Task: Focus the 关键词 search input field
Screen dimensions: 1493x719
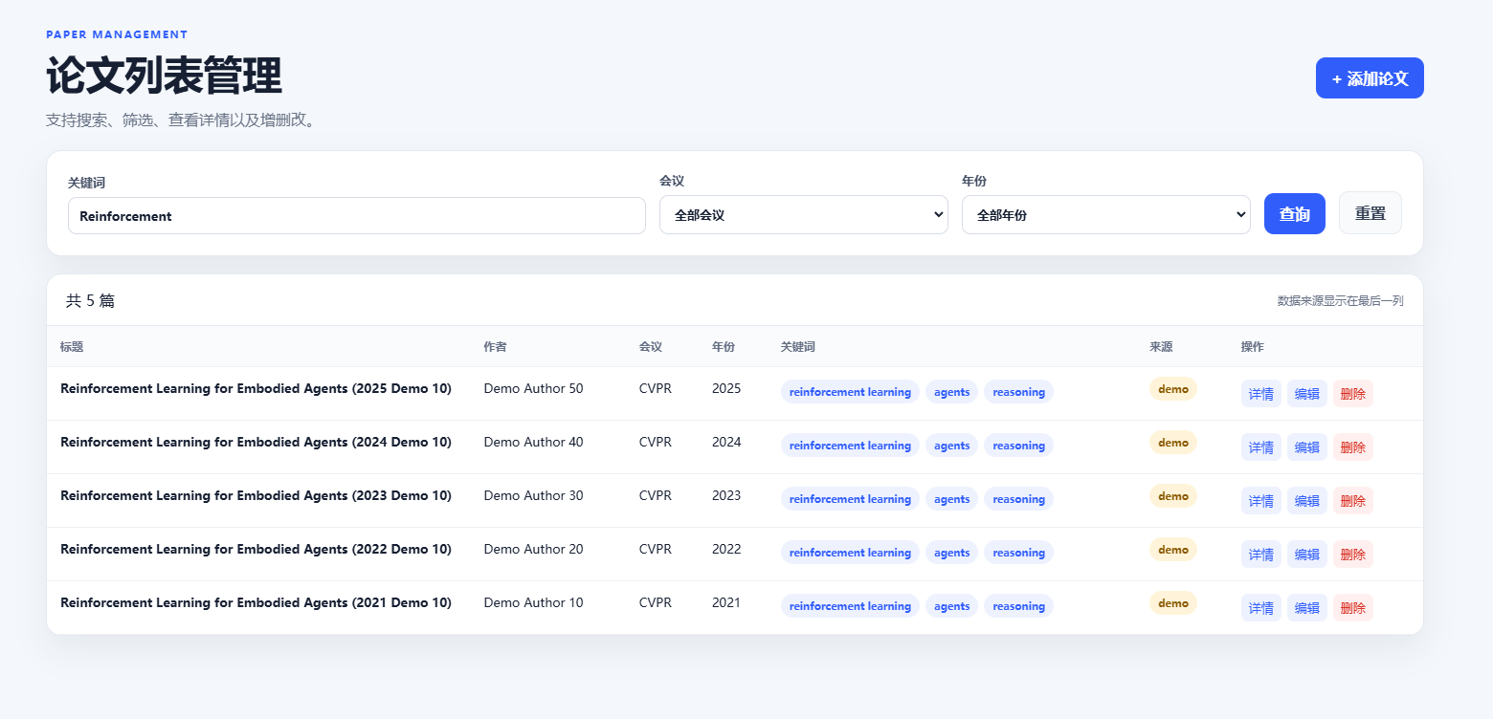Action: [357, 216]
